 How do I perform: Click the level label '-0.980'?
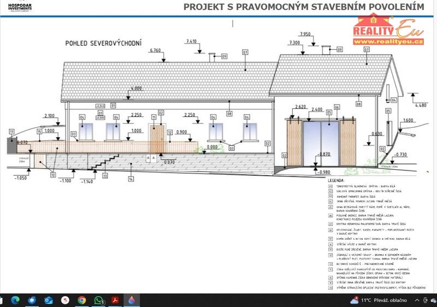point(324,172)
